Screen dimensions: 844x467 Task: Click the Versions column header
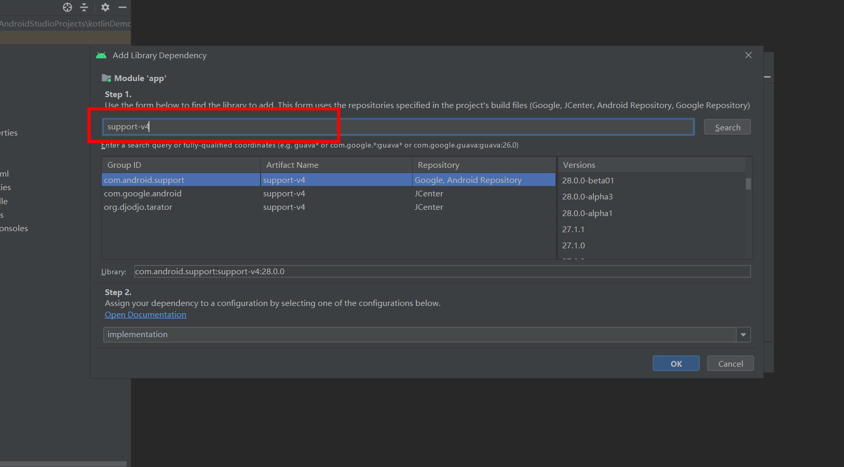pyautogui.click(x=651, y=165)
